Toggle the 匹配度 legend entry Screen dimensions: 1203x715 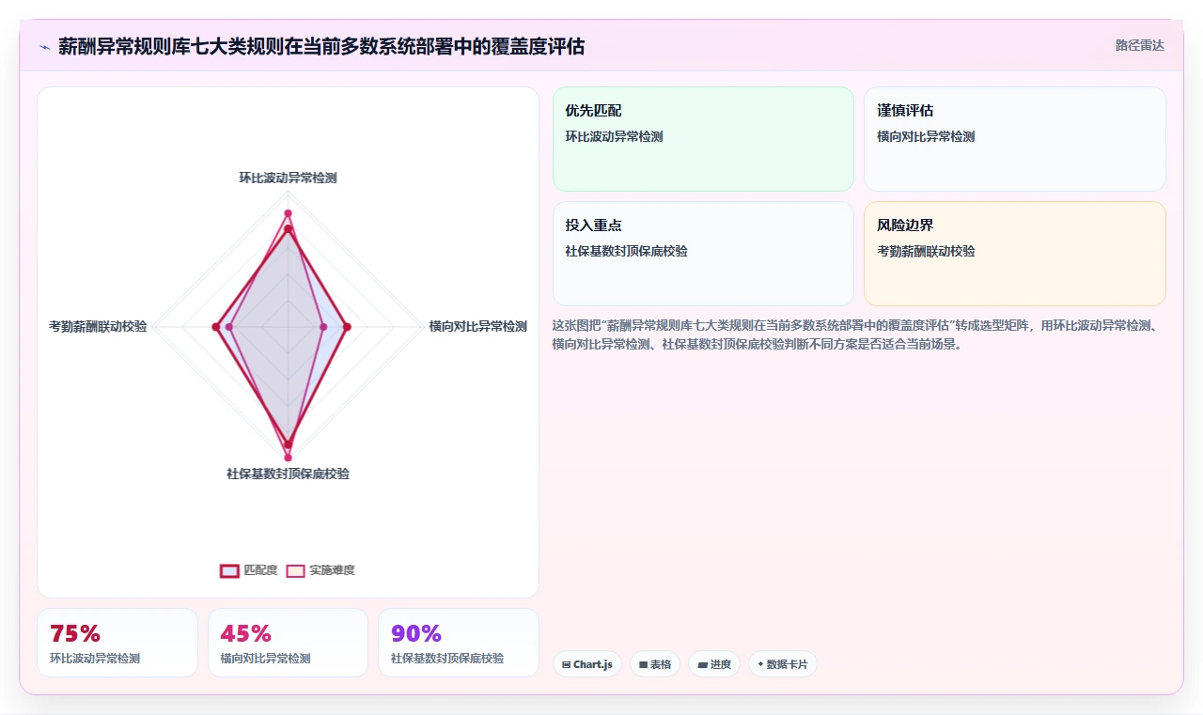pos(249,570)
